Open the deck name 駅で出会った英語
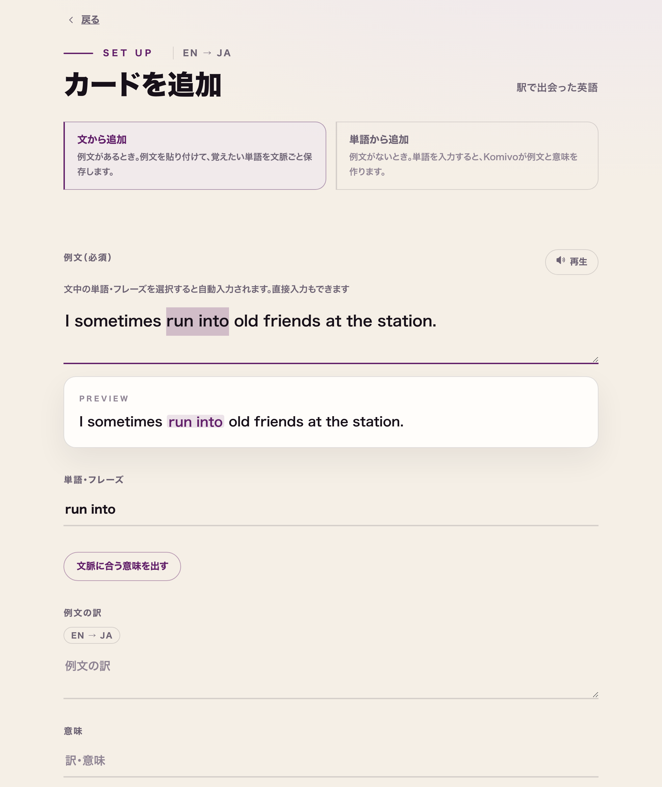 tap(557, 87)
